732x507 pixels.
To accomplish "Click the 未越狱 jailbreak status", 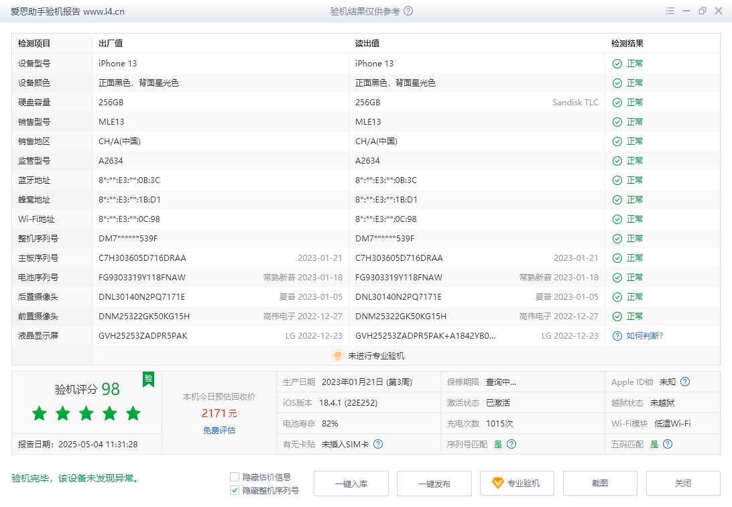I will coord(662,403).
